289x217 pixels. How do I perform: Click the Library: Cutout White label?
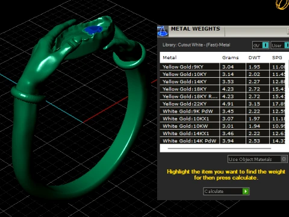click(196, 45)
